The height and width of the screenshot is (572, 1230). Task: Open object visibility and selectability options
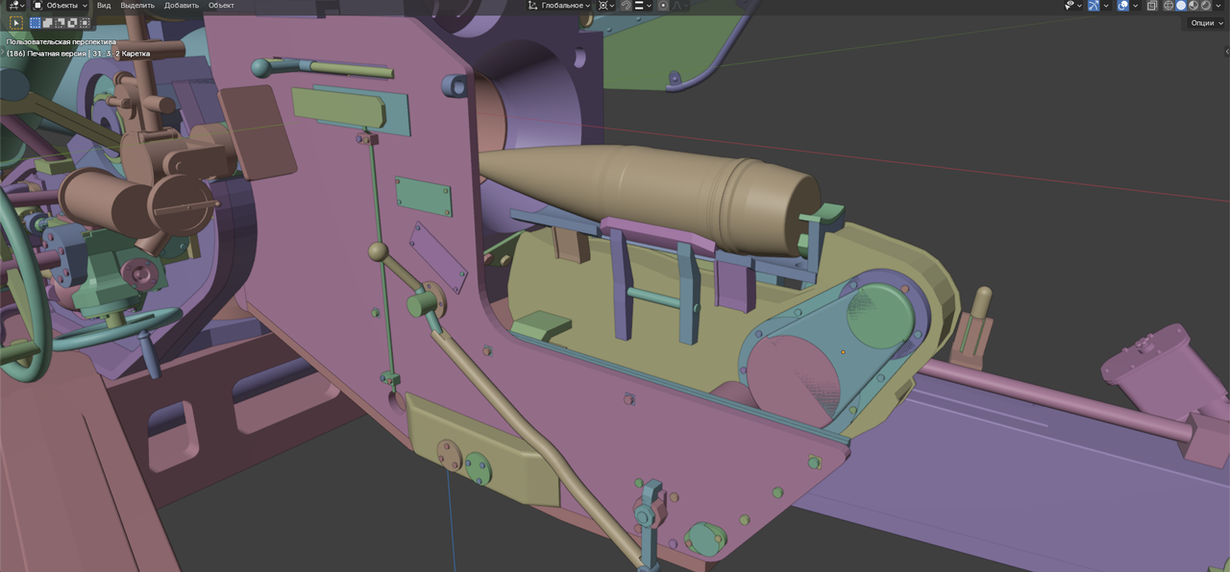click(1073, 6)
